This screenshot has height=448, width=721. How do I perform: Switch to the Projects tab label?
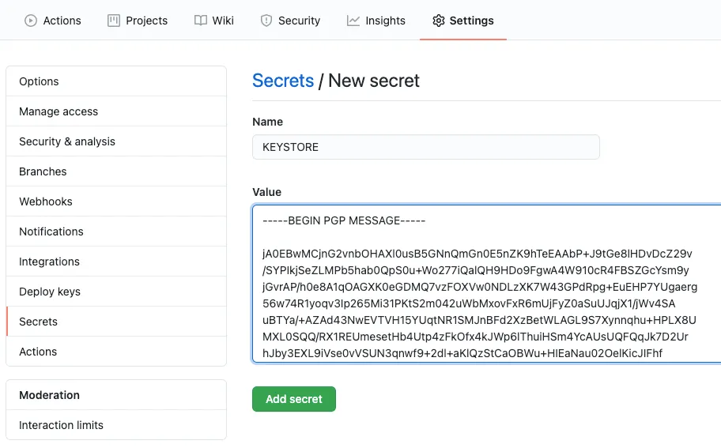[147, 21]
